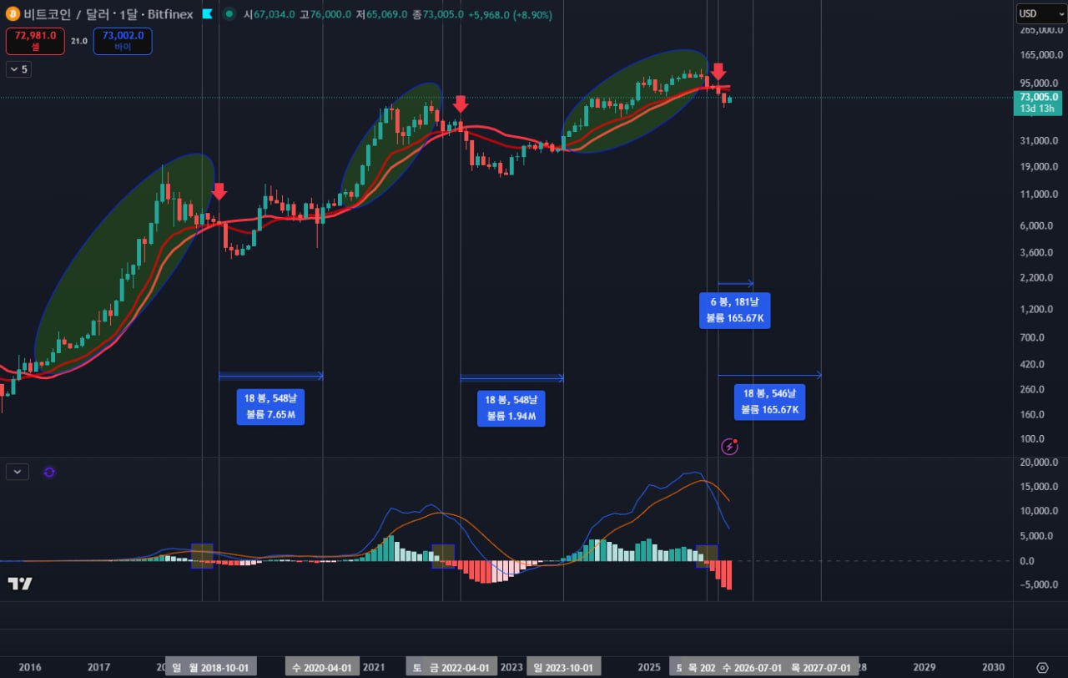
Task: Expand the MACD pane legend chevron
Action: coord(18,472)
